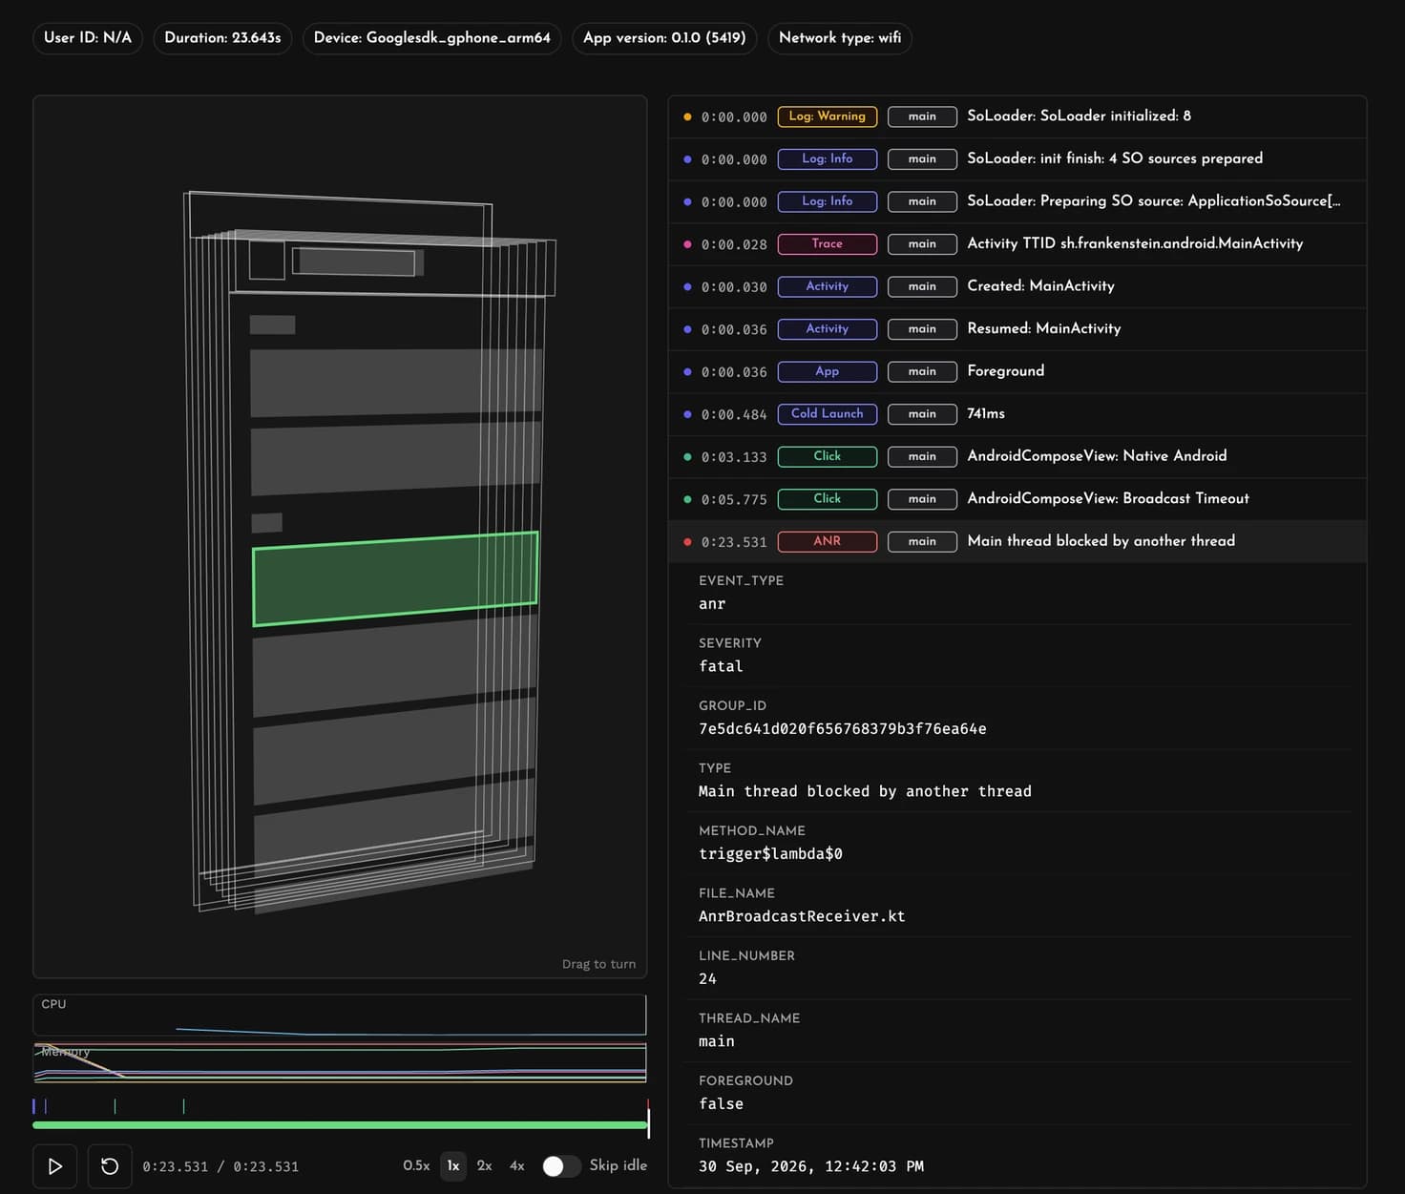
Task: Click the GROUP_ID hash value
Action: [843, 729]
